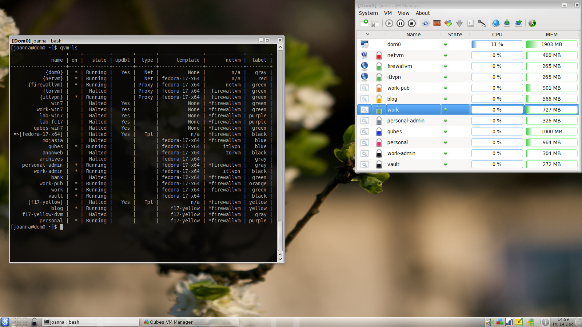Start the selected VM with play button
This screenshot has width=582, height=327.
pos(389,23)
